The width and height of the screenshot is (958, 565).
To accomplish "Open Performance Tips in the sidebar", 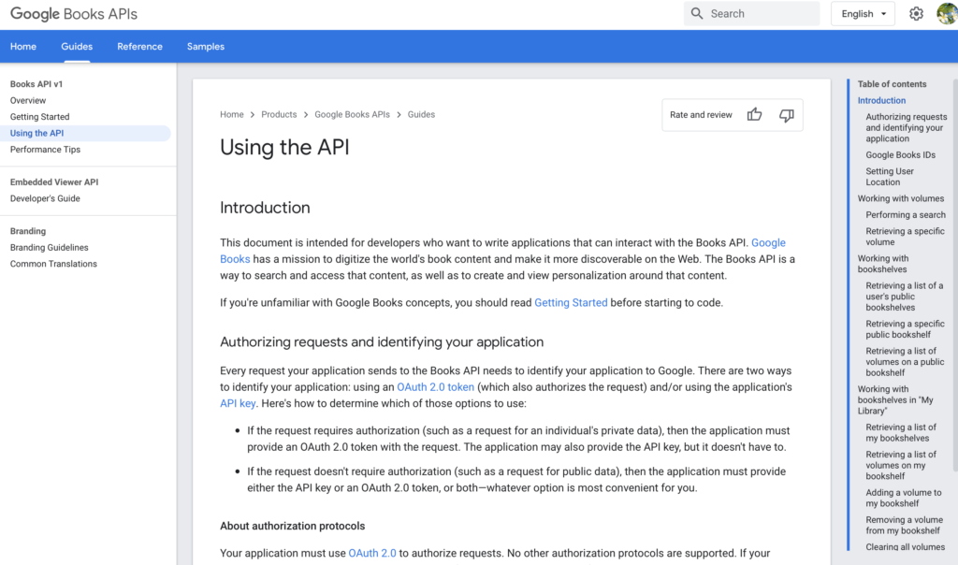I will coord(45,149).
